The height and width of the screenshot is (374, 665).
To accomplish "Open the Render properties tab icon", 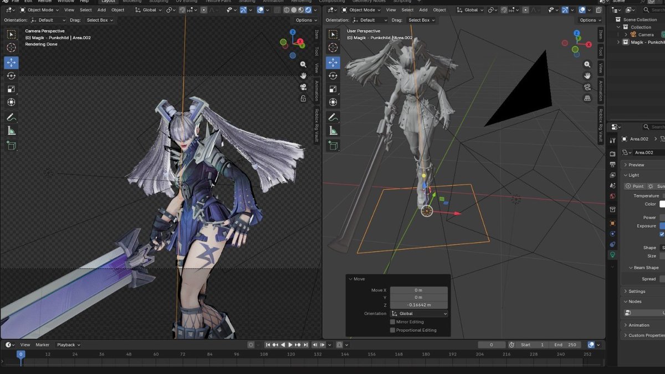I will 612,154.
